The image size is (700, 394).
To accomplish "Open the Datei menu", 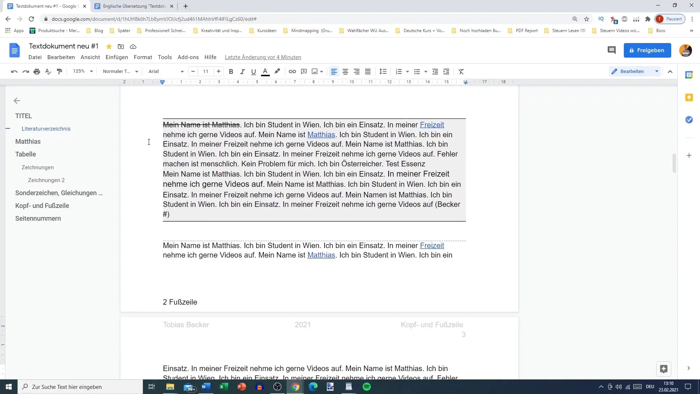I will [35, 57].
